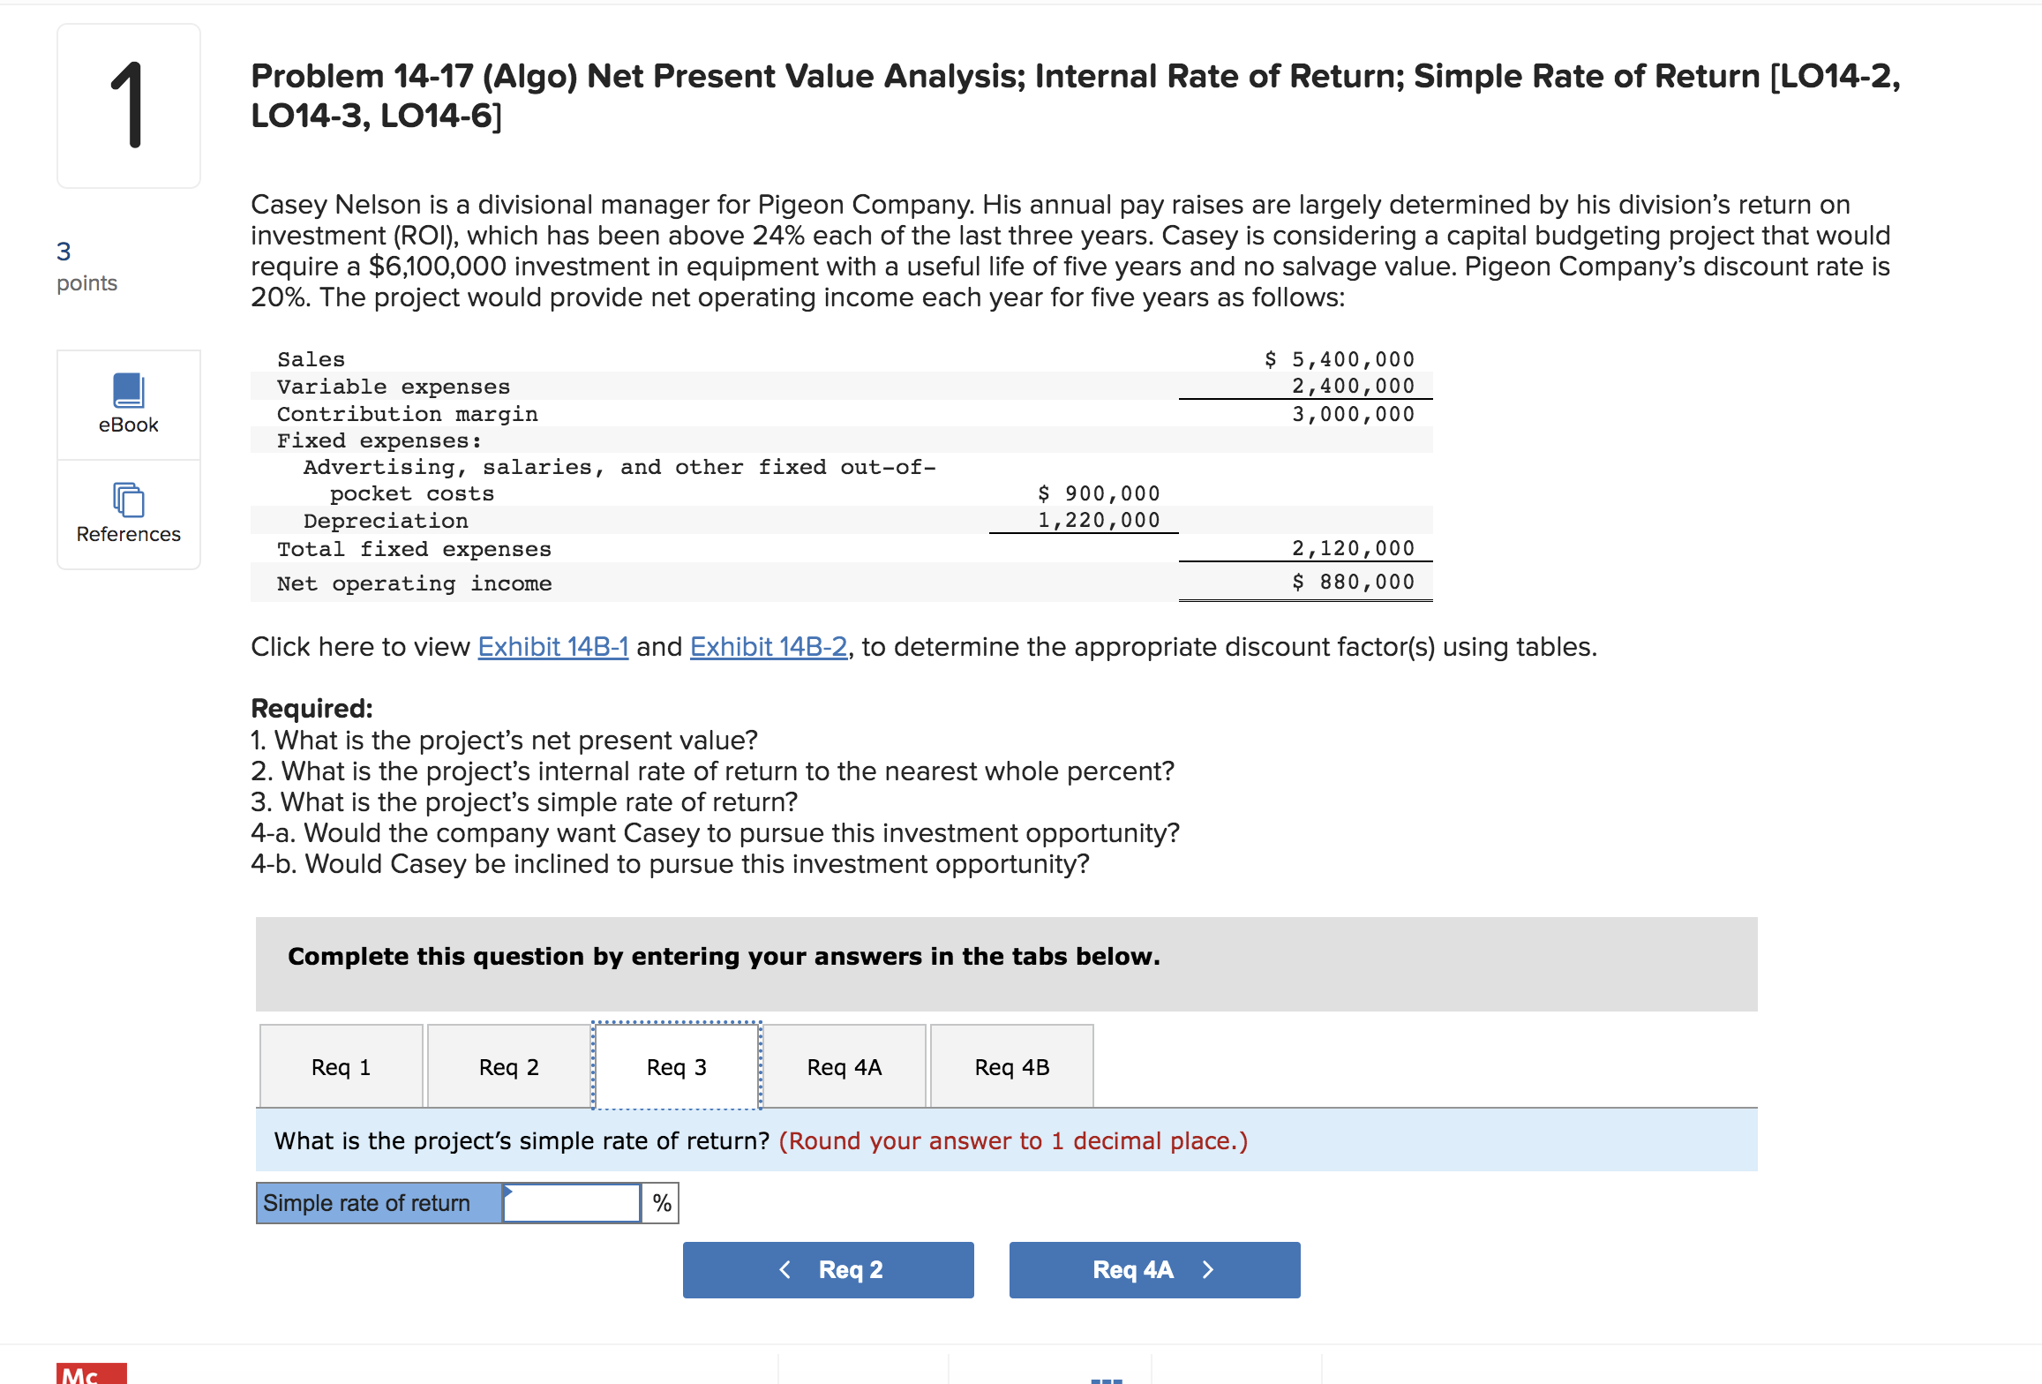The image size is (2042, 1384).
Task: Click required item 2 internal rate text
Action: 712,771
